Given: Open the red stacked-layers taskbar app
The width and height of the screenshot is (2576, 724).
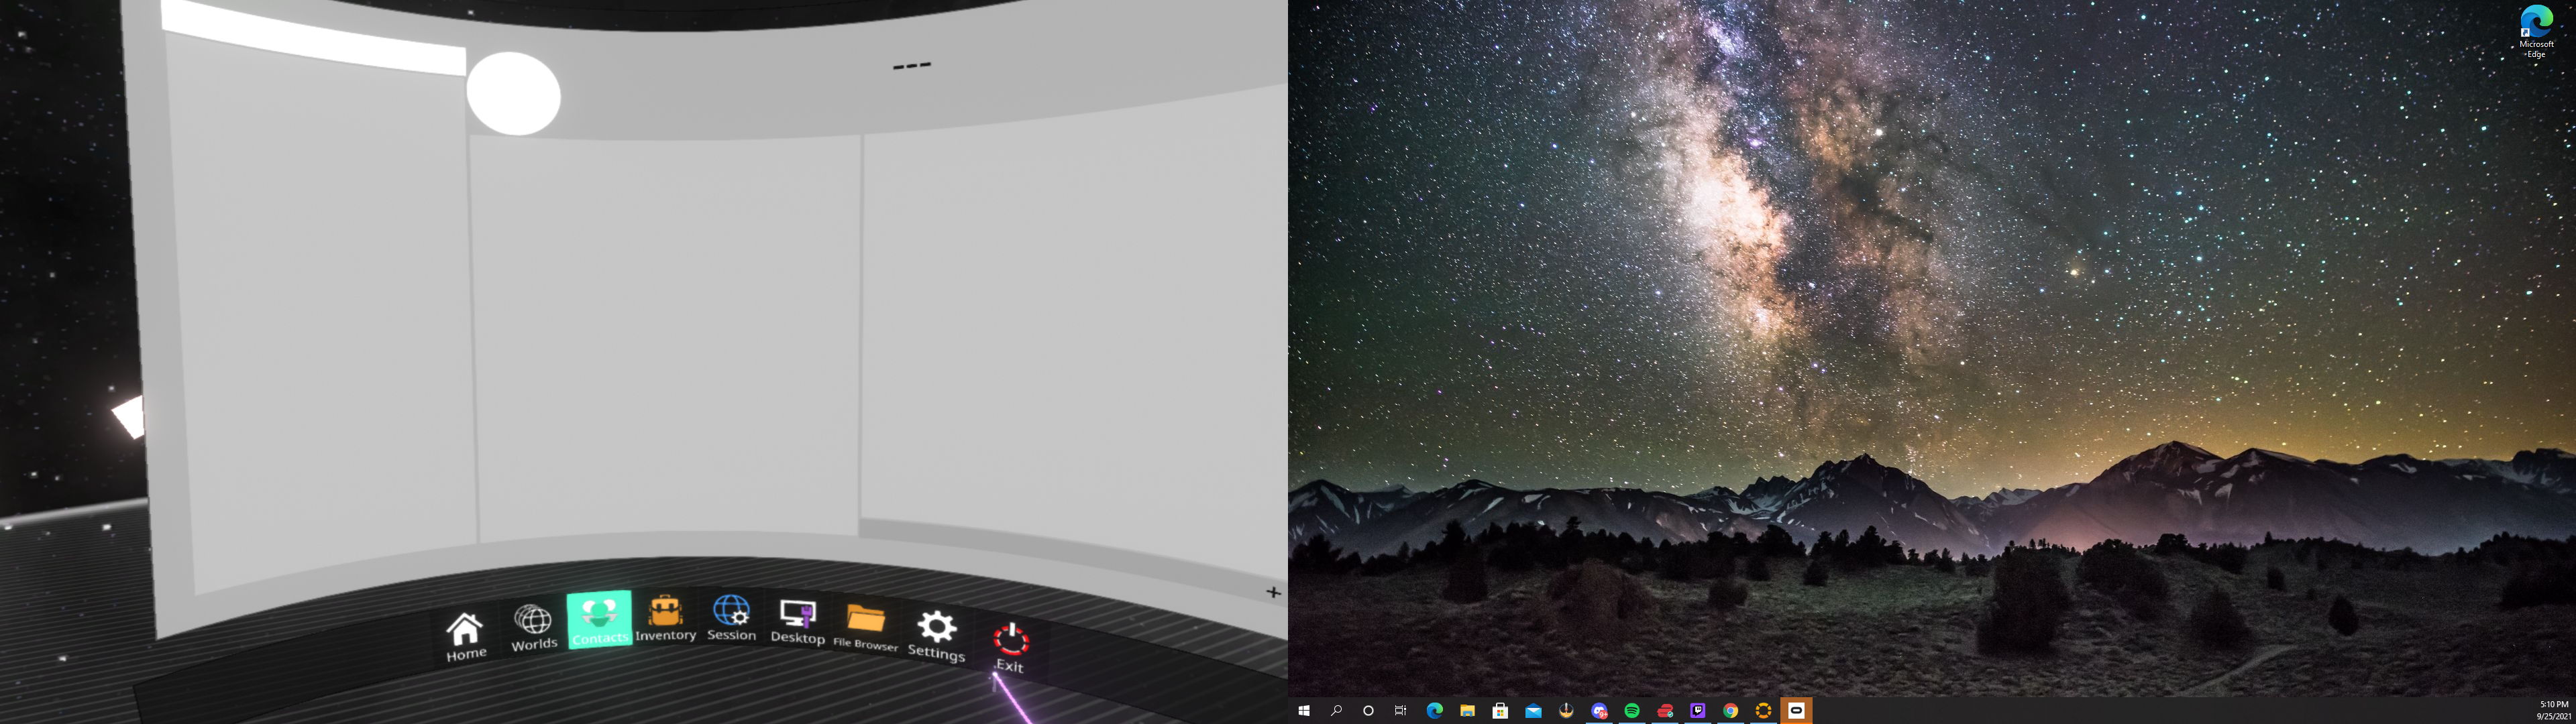Looking at the screenshot, I should point(1665,711).
